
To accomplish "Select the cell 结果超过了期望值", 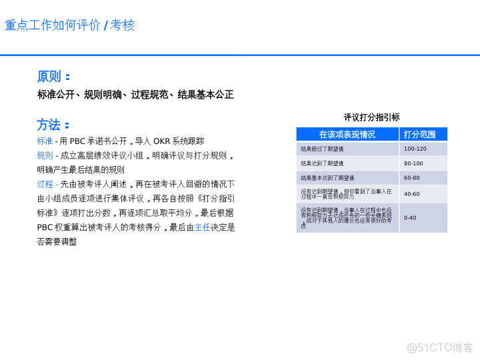I will coord(347,149).
